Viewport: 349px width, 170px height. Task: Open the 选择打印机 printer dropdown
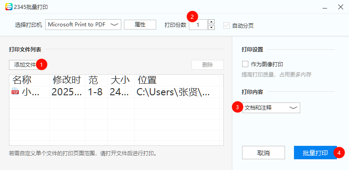[83, 25]
